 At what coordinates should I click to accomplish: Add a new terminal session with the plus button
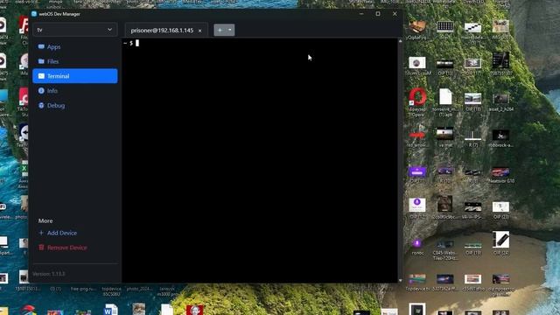pyautogui.click(x=220, y=30)
